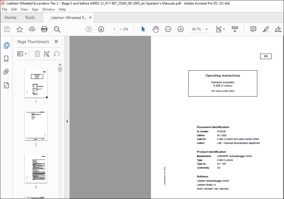Image resolution: width=284 pixels, height=199 pixels.
Task: Open the Page Thumbnails sidebar icon
Action: point(7,45)
